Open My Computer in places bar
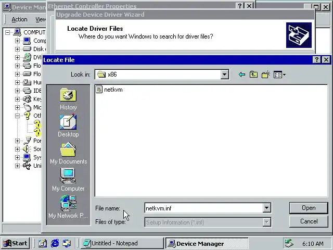This screenshot has width=333, height=250. (68, 180)
